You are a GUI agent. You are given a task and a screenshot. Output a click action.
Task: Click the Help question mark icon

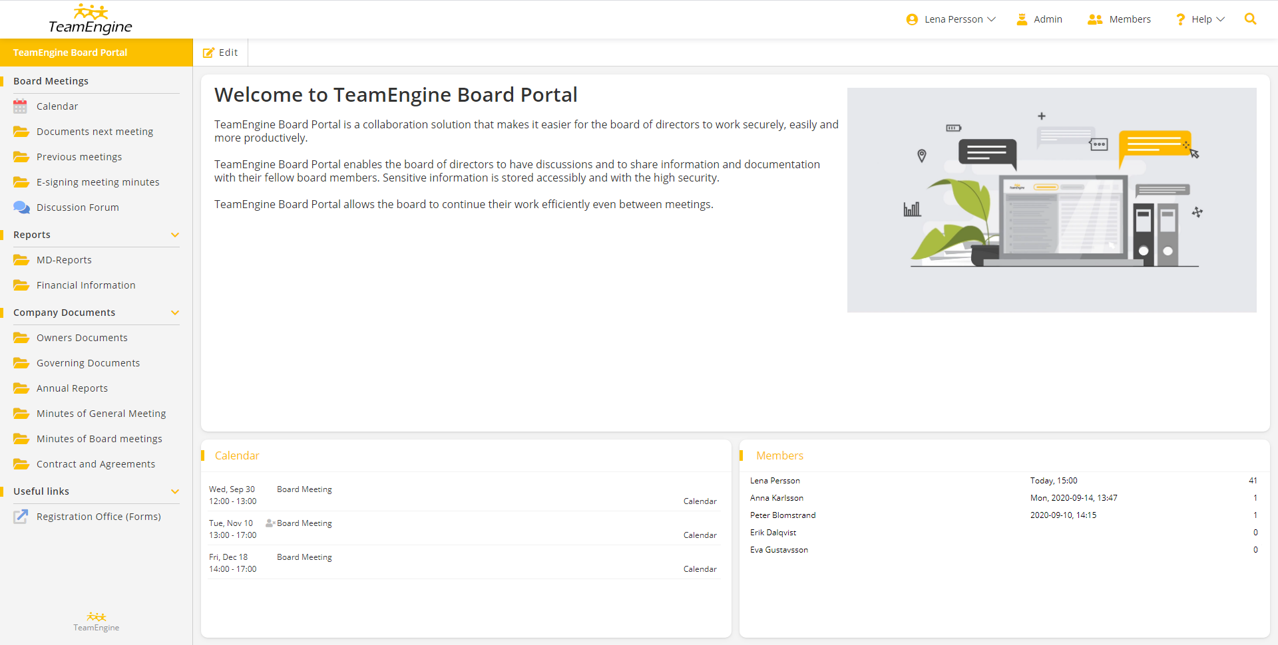1180,19
